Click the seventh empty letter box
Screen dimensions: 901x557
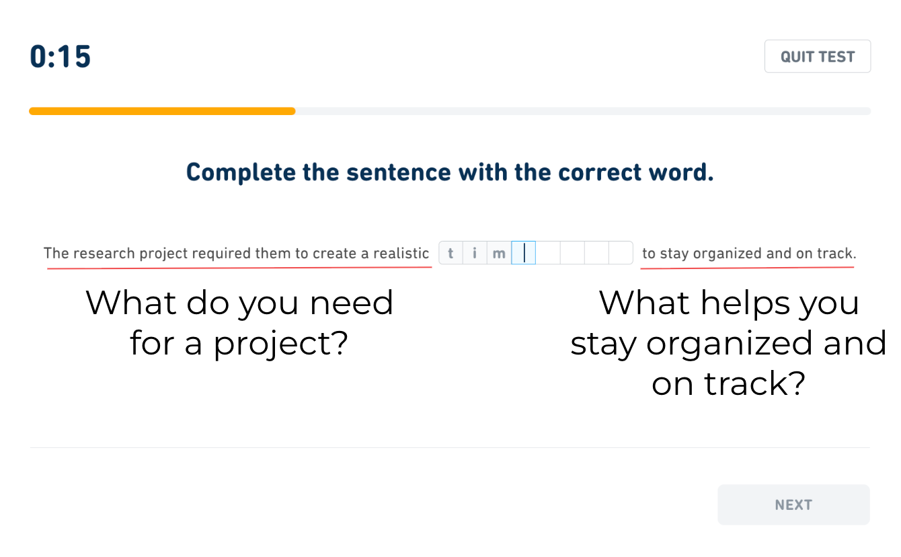(596, 254)
